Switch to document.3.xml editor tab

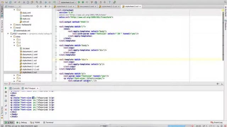(x=87, y=6)
